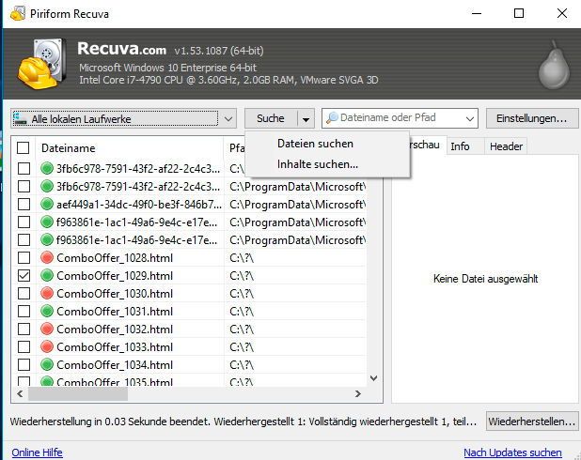Image resolution: width=581 pixels, height=460 pixels.
Task: Click the horizontal scrollbar left arrow
Action: [x=20, y=393]
